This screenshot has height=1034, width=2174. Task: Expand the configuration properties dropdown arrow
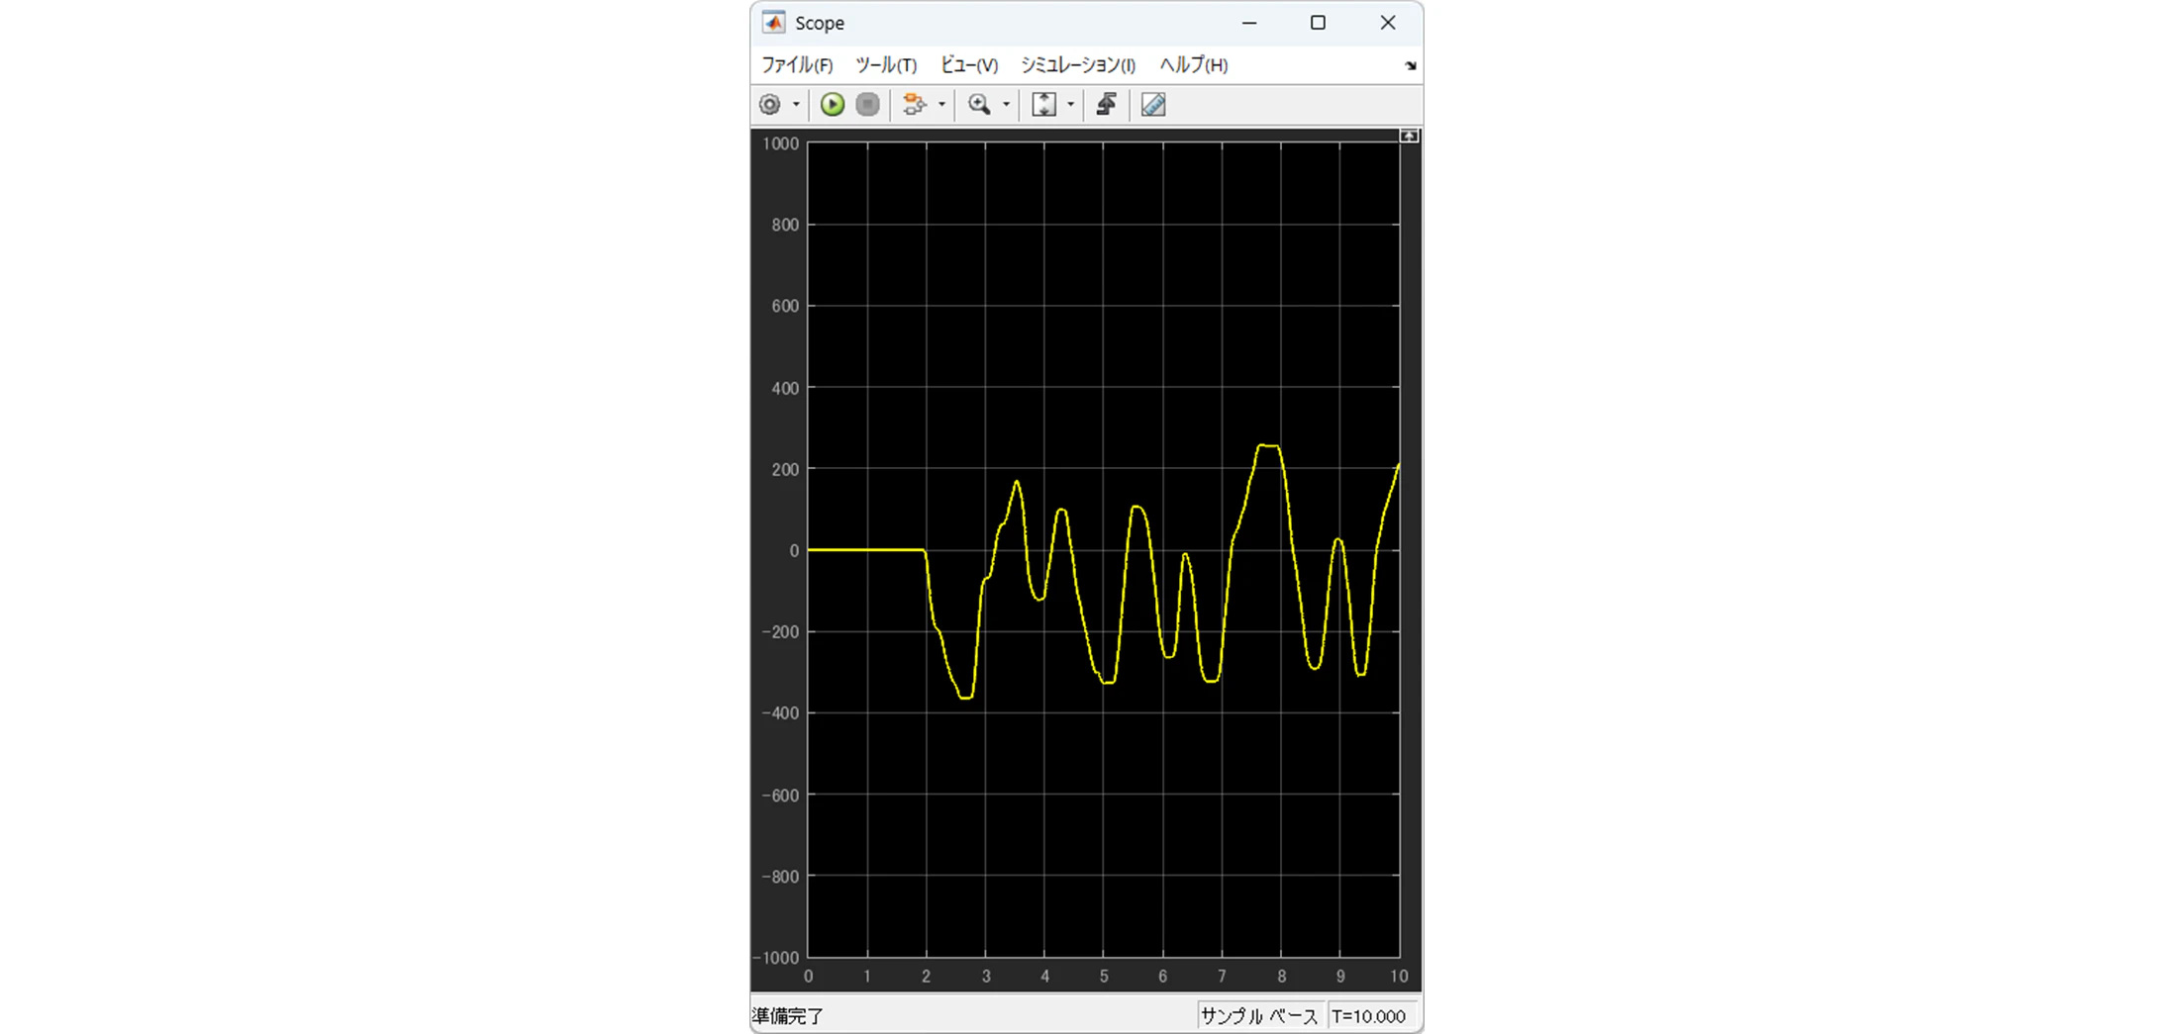click(796, 105)
